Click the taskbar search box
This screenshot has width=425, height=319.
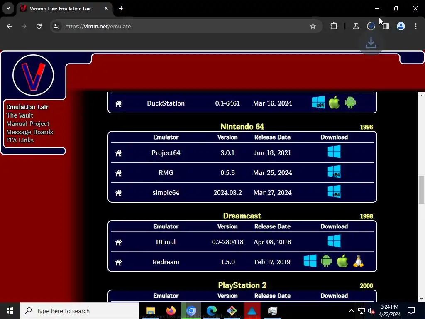(80, 311)
